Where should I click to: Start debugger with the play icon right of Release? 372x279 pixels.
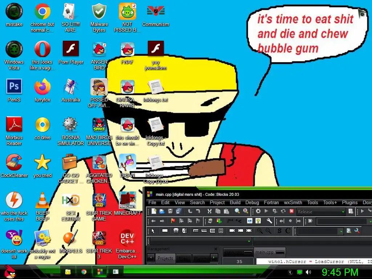tap(363, 211)
